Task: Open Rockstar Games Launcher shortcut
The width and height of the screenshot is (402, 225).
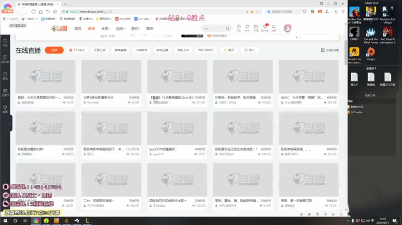Action: click(354, 56)
